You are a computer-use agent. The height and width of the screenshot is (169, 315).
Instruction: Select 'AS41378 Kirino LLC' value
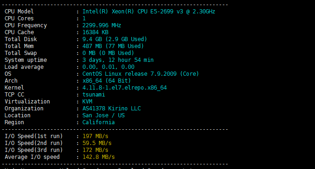click(112, 109)
